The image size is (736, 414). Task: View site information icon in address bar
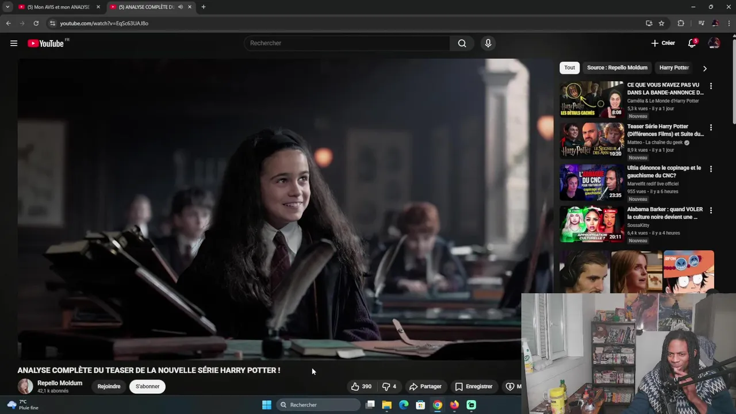pos(52,23)
